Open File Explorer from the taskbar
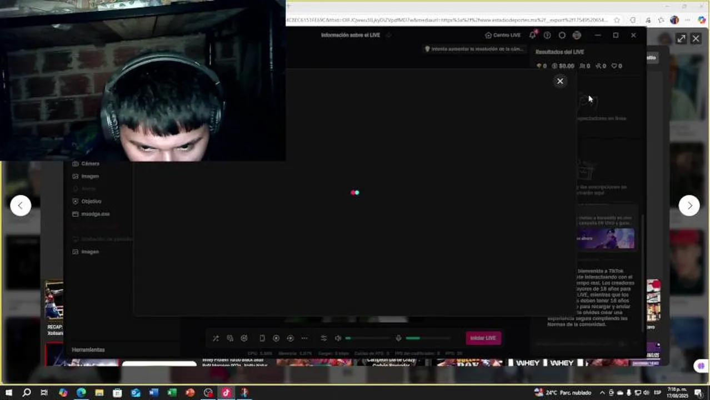The width and height of the screenshot is (710, 400). click(x=99, y=393)
